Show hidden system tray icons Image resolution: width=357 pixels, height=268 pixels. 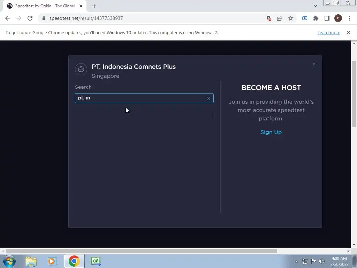coord(296,261)
